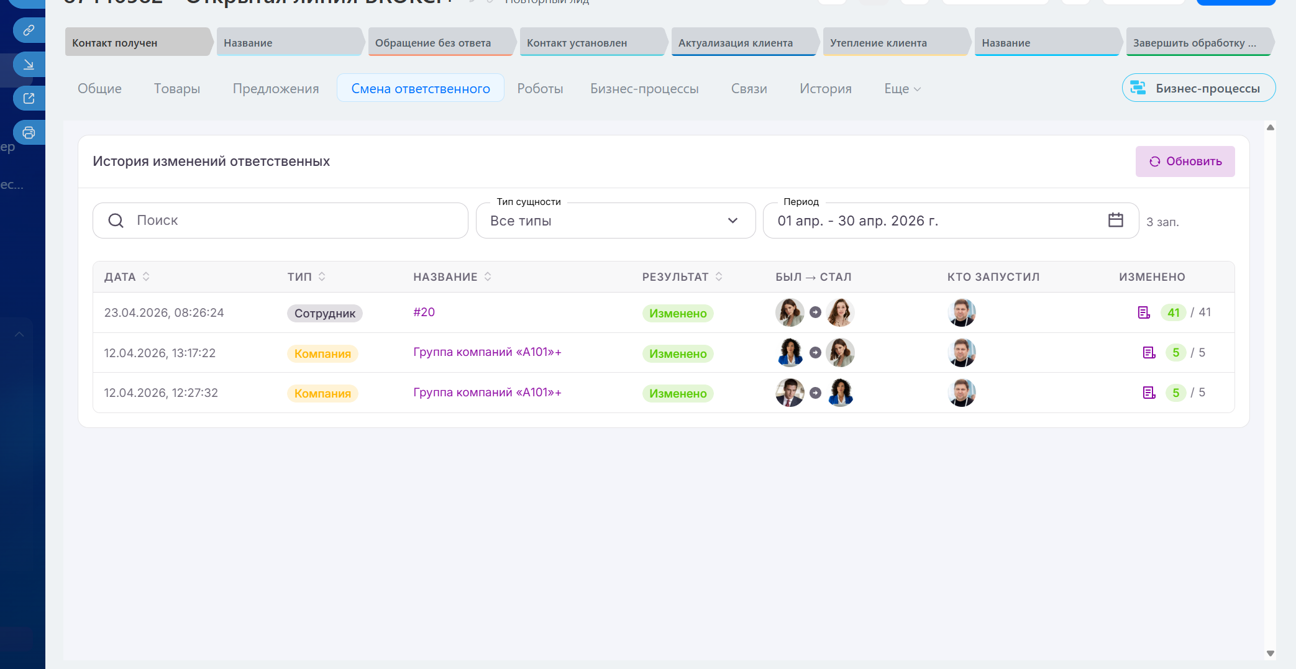The height and width of the screenshot is (669, 1296).
Task: Open details list icon for 23.04.2026 row
Action: coord(1143,312)
